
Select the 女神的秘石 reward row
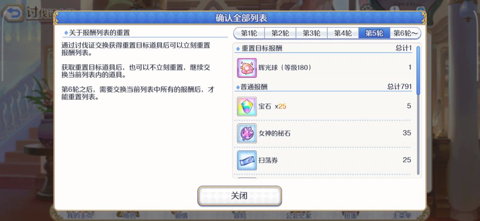click(x=324, y=133)
